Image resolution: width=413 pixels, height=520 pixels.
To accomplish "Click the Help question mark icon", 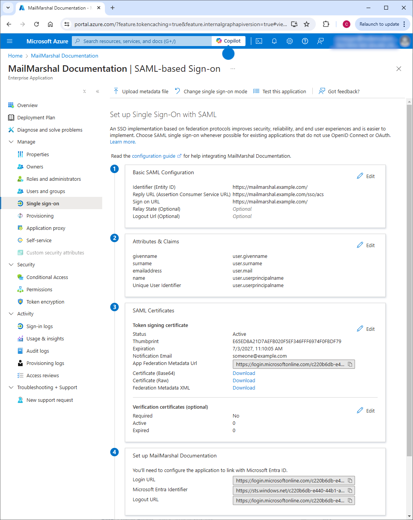I will pyautogui.click(x=305, y=41).
